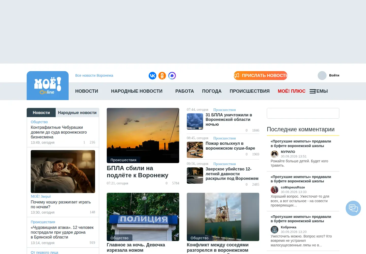
Task: Open thumbnail beside murder case article
Action: (195, 176)
